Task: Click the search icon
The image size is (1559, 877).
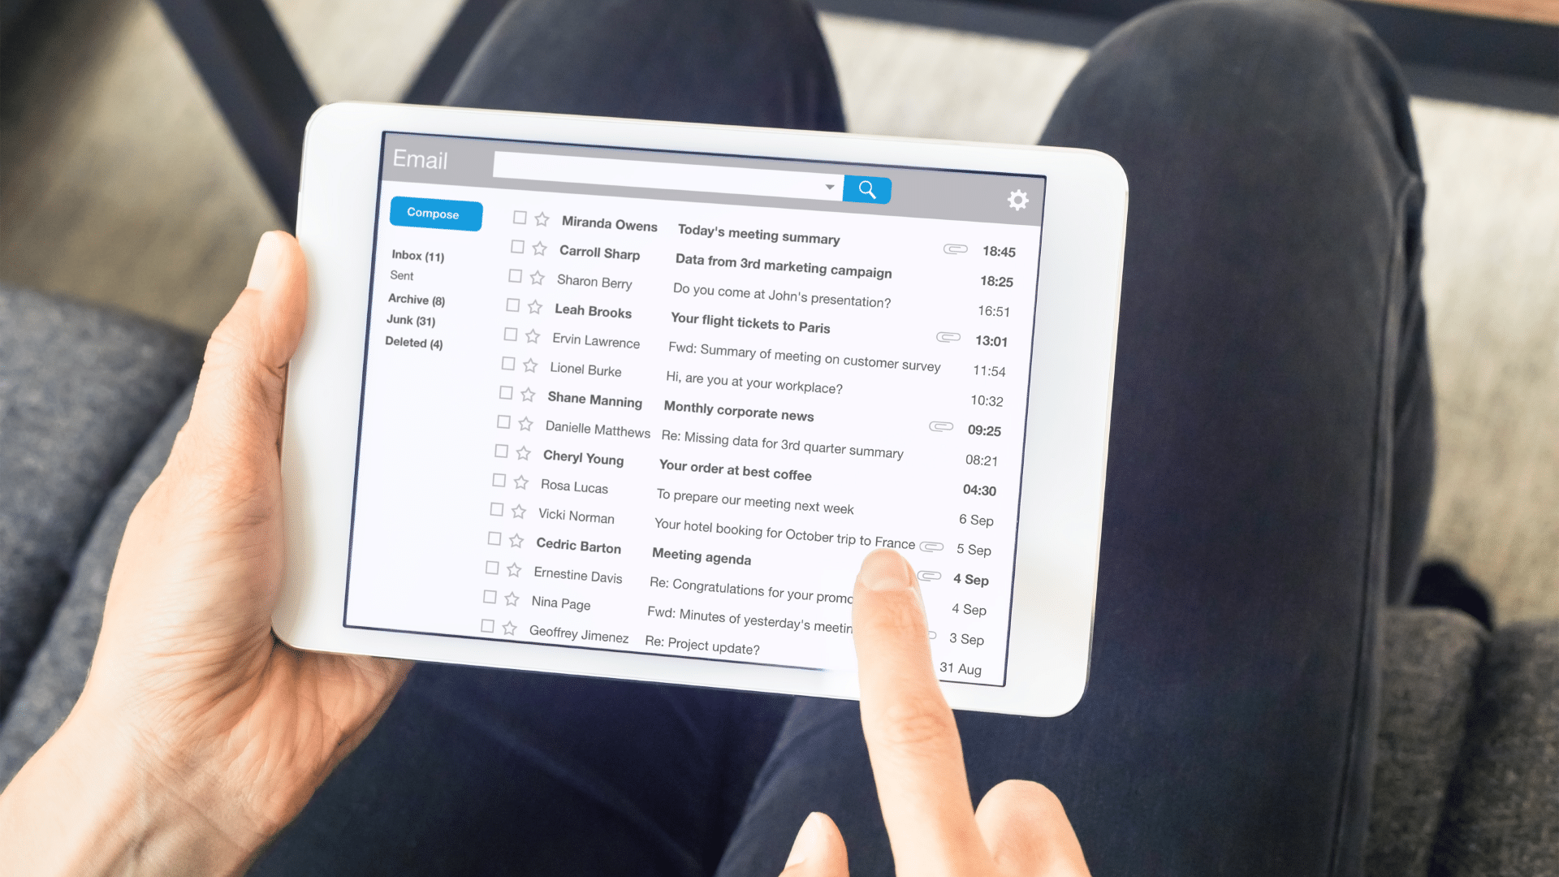Action: click(x=868, y=189)
